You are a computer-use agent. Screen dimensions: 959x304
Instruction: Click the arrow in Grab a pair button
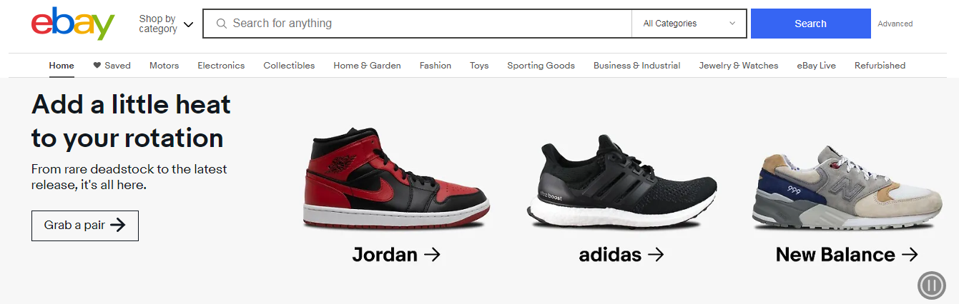click(118, 226)
